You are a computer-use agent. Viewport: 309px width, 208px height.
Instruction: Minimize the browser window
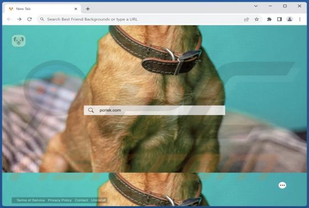pos(270,6)
